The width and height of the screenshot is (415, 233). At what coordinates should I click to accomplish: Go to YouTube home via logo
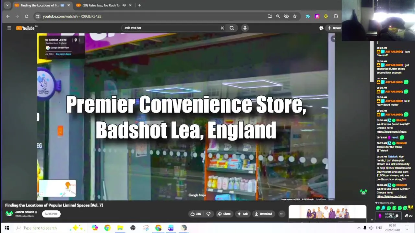pyautogui.click(x=25, y=28)
